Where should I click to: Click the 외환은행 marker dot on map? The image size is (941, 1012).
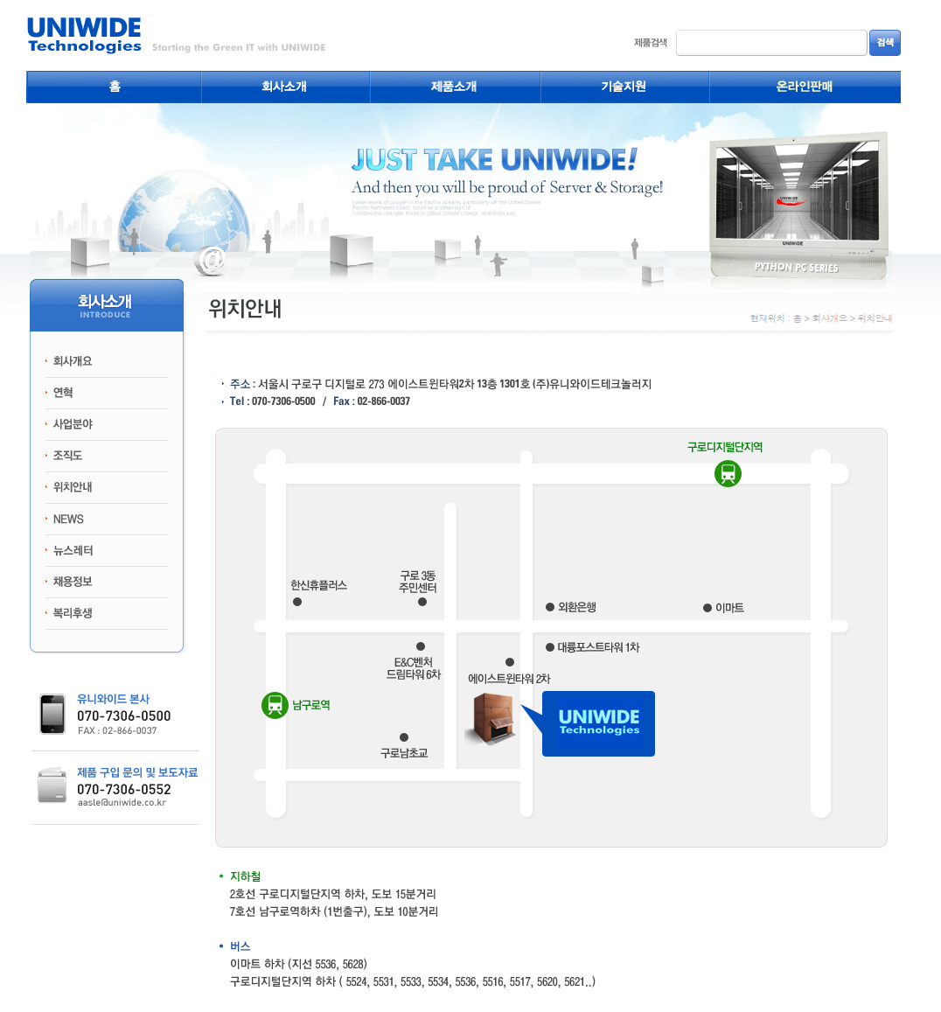(x=550, y=607)
